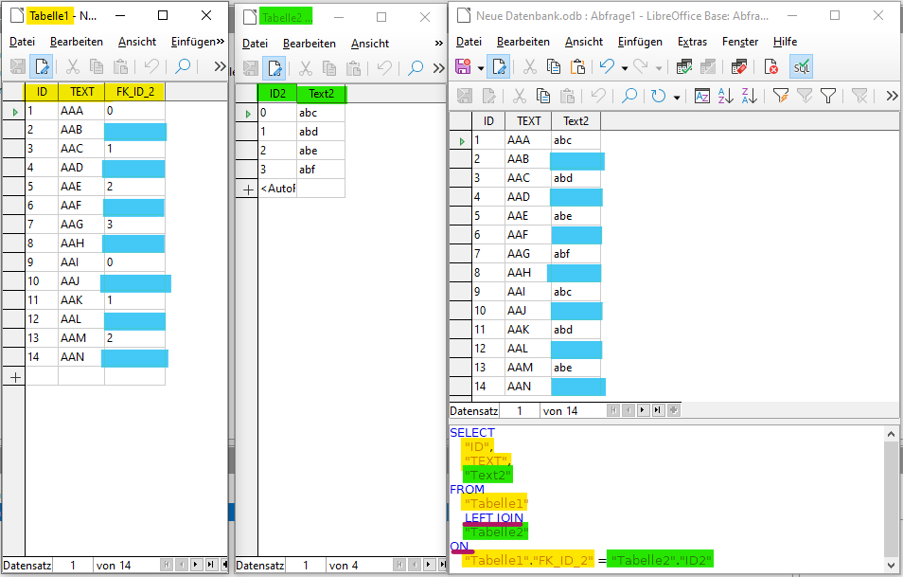Click the Datensatz number field in Tabelle2
Viewport: 903px width, 577px height.
pyautogui.click(x=305, y=565)
